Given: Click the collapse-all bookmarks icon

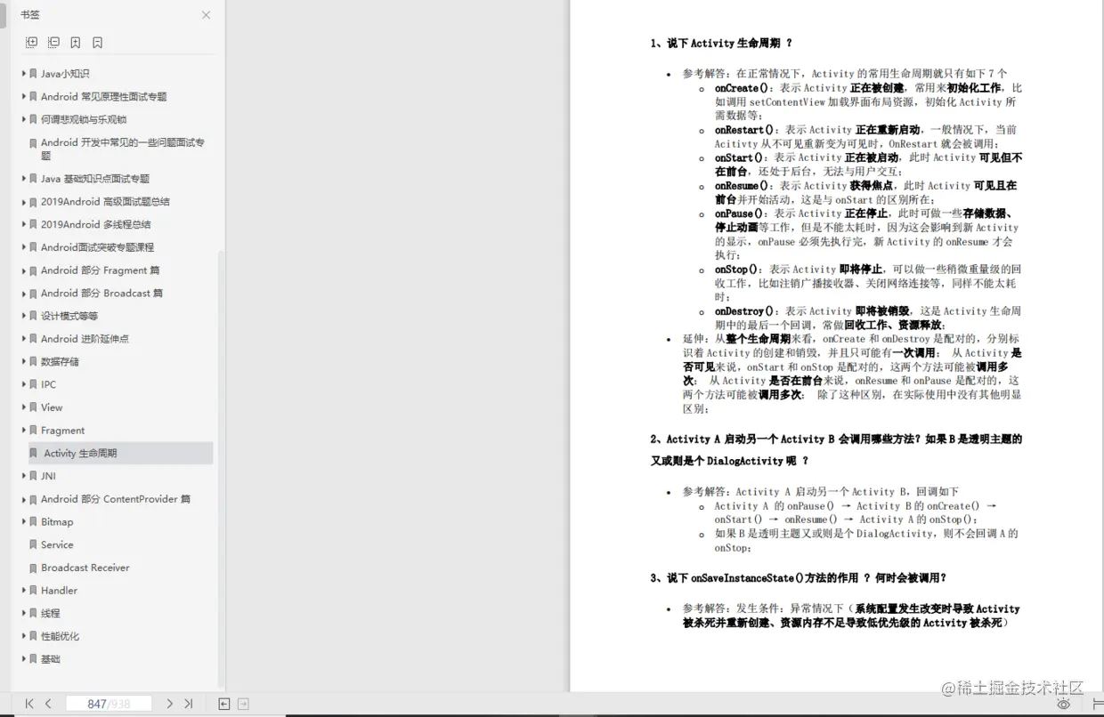Looking at the screenshot, I should [54, 43].
